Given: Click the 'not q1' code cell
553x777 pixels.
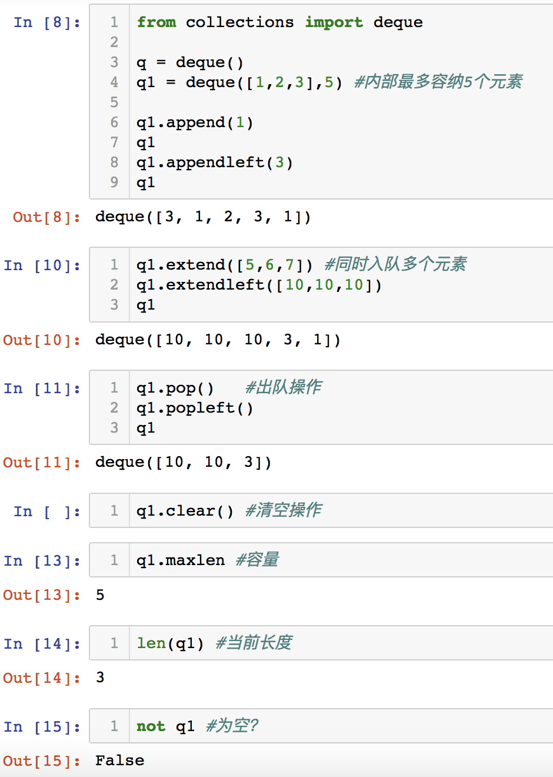Looking at the screenshot, I should 341,726.
